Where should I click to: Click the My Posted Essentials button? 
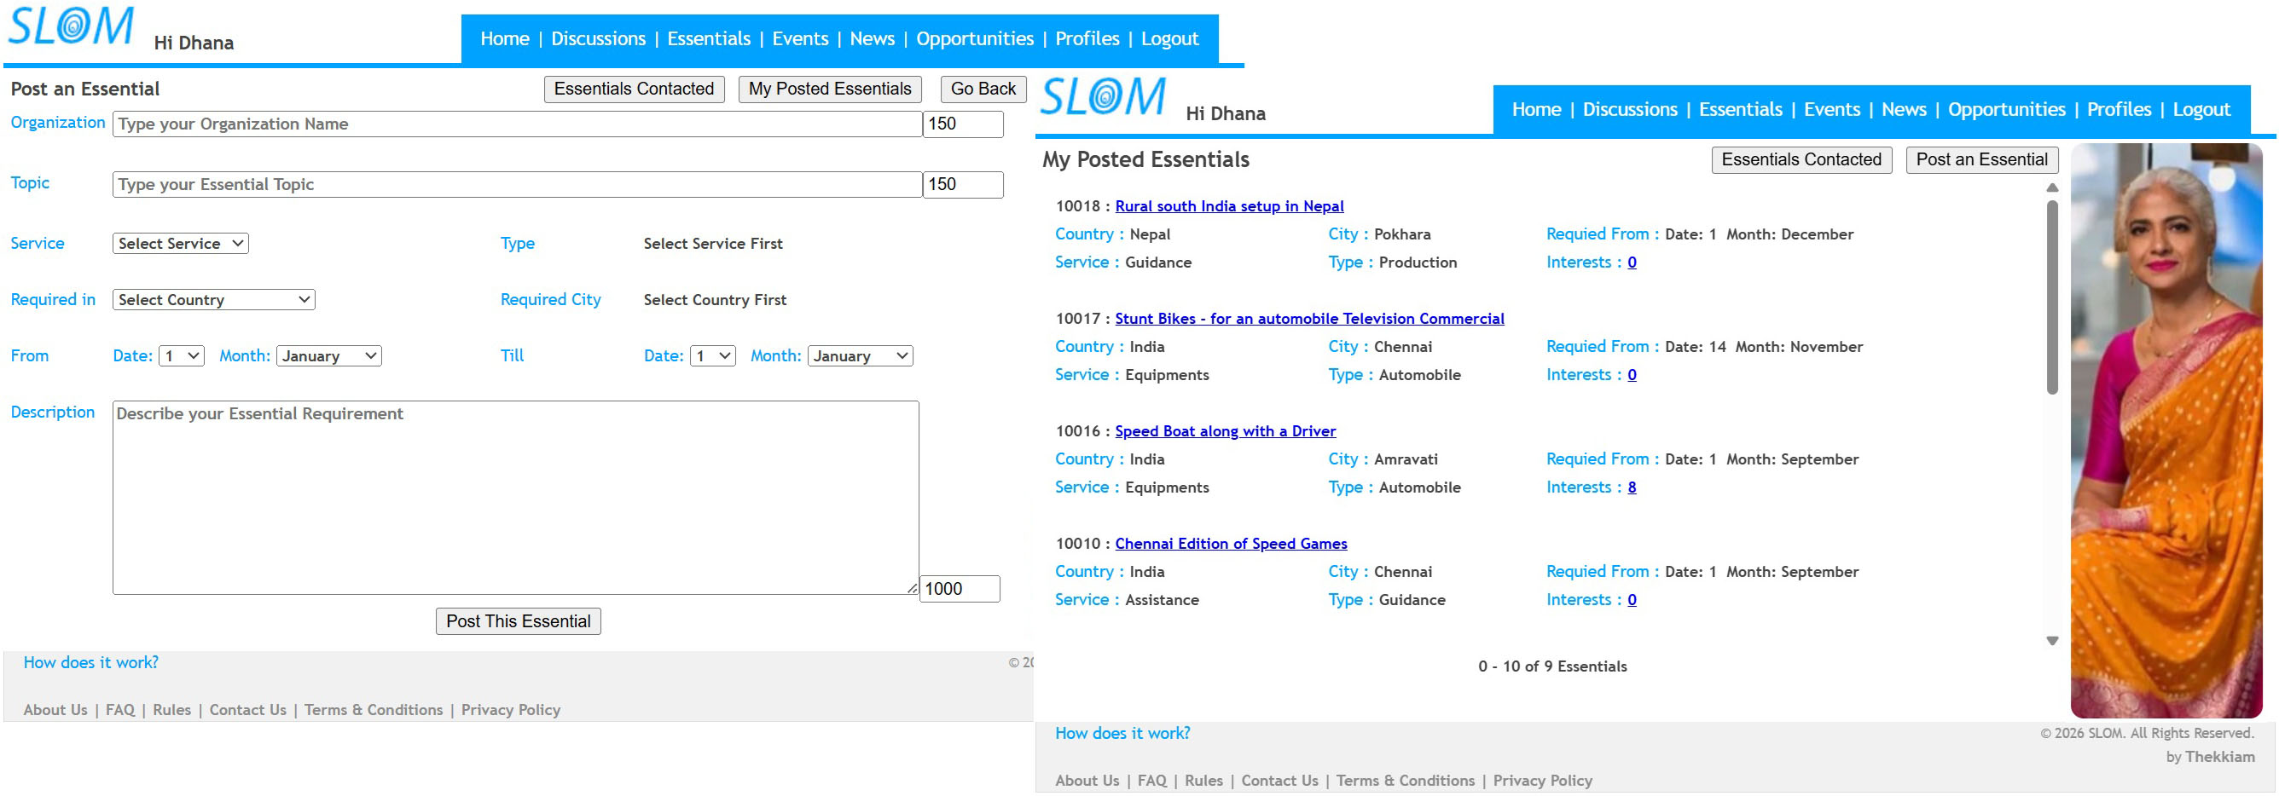tap(830, 89)
